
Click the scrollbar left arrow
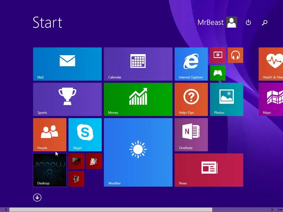[6, 210]
